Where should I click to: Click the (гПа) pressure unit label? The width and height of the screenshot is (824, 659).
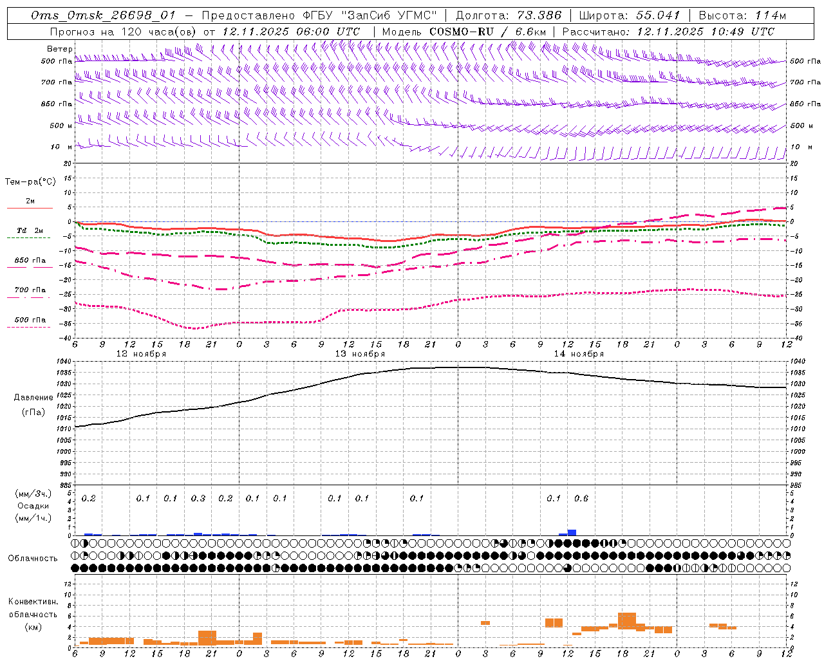click(x=33, y=413)
